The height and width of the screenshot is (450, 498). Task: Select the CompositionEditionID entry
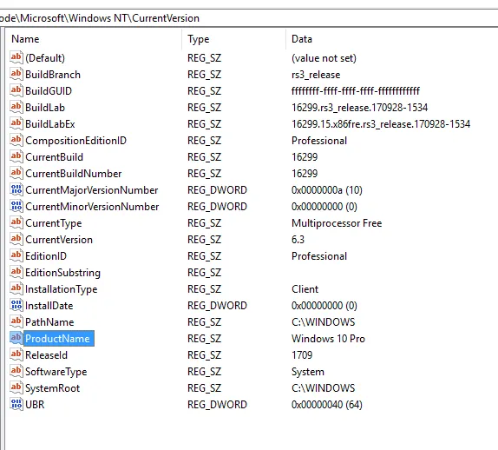click(75, 141)
